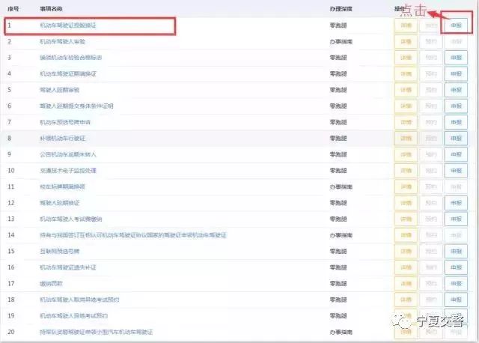This screenshot has width=479, height=343.
Task: Click 申报 button in row 15
Action: click(x=456, y=252)
